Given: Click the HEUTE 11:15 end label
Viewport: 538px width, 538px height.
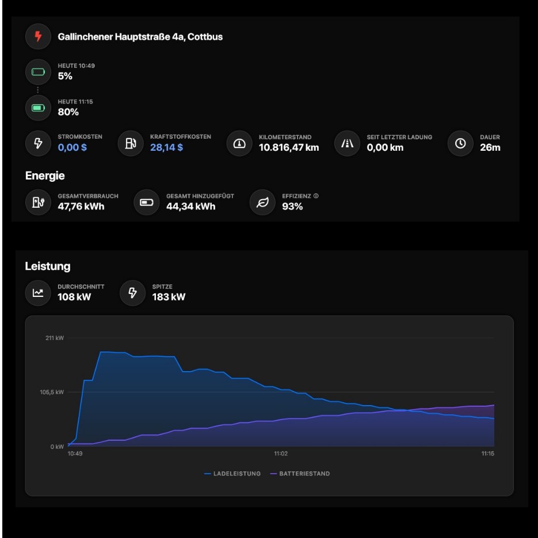Looking at the screenshot, I should [75, 102].
